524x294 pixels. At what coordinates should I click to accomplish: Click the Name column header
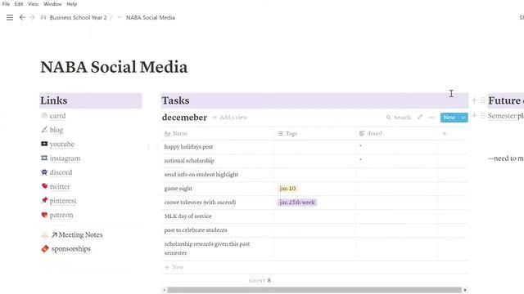[x=218, y=133]
